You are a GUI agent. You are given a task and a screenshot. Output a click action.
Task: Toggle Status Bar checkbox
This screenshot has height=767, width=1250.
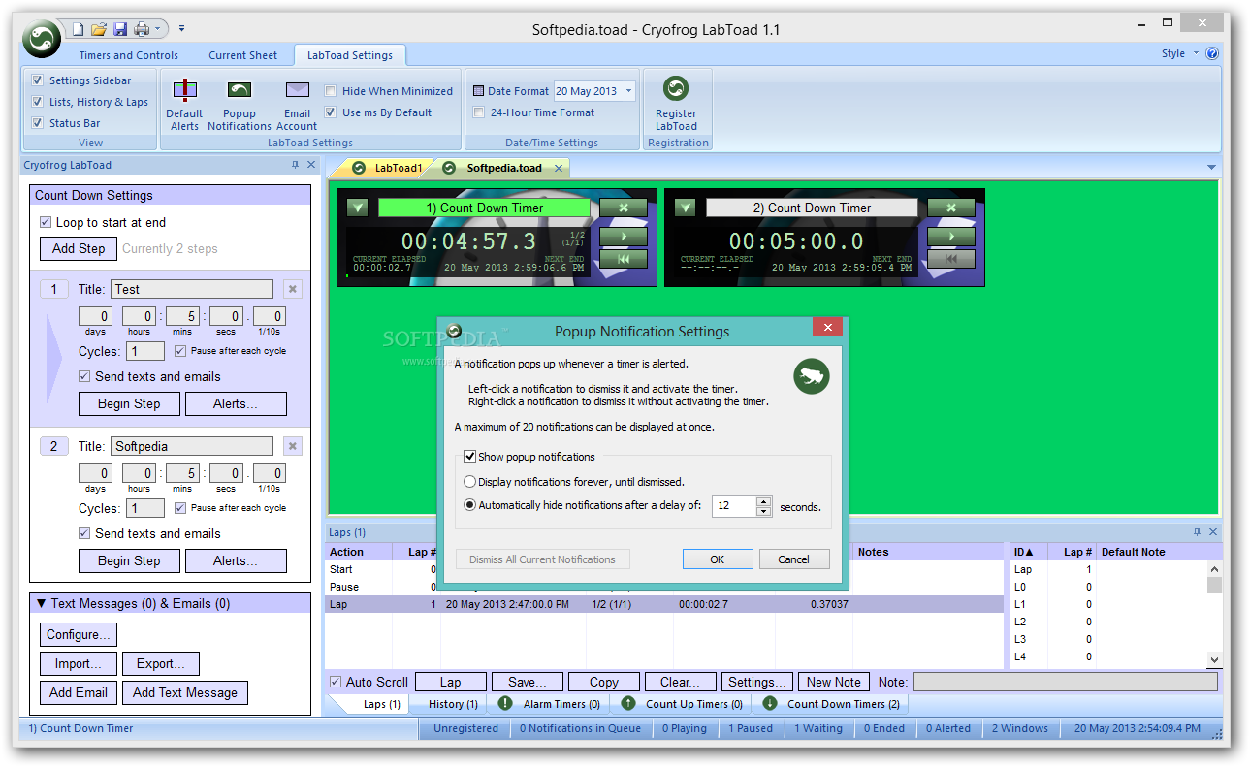tap(38, 123)
